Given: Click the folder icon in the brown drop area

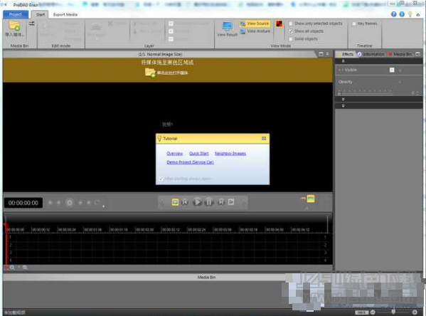Looking at the screenshot, I should click(150, 73).
